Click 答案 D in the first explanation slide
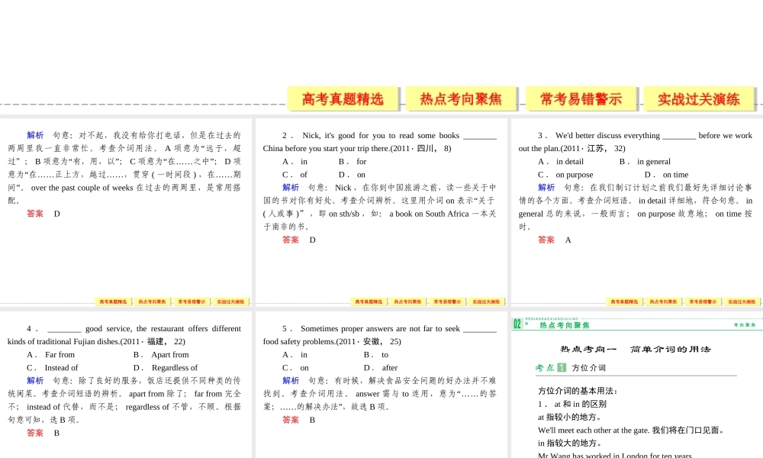This screenshot has width=763, height=458. (43, 214)
